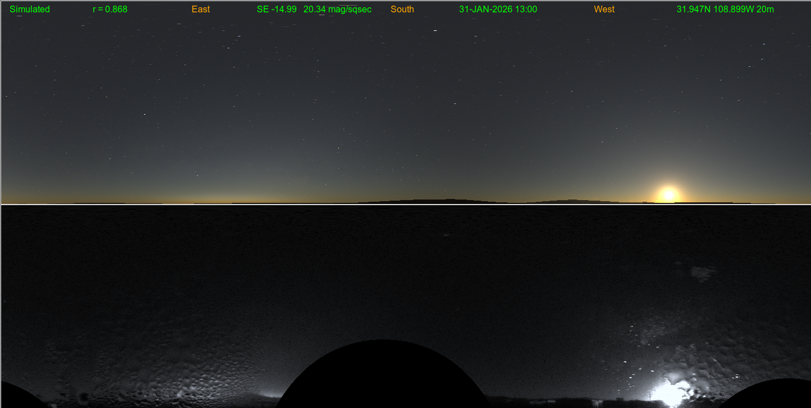This screenshot has height=408, width=811.
Task: Click the '31-JAN-2026 13:00' date and time
Action: click(498, 10)
